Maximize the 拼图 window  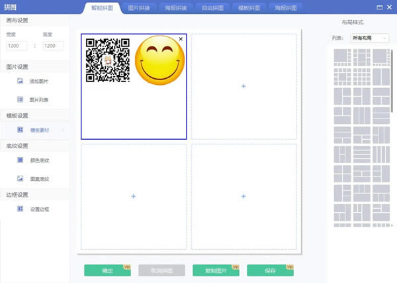380,7
